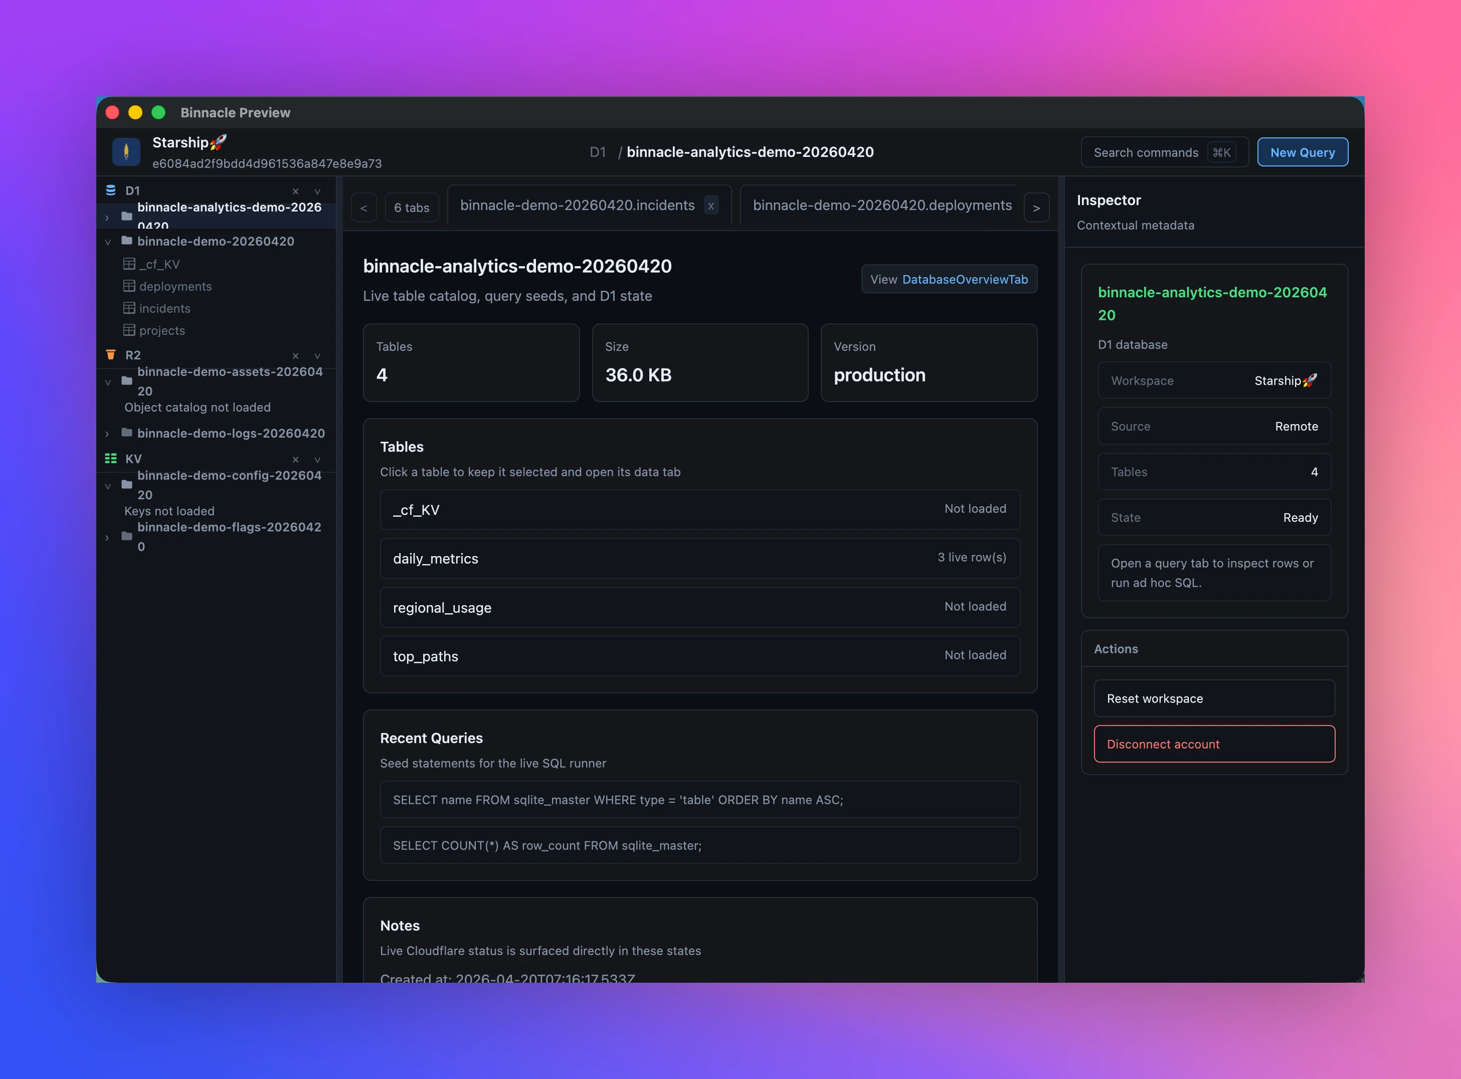Viewport: 1461px width, 1079px height.
Task: Collapse the KV section chevron
Action: coord(317,460)
